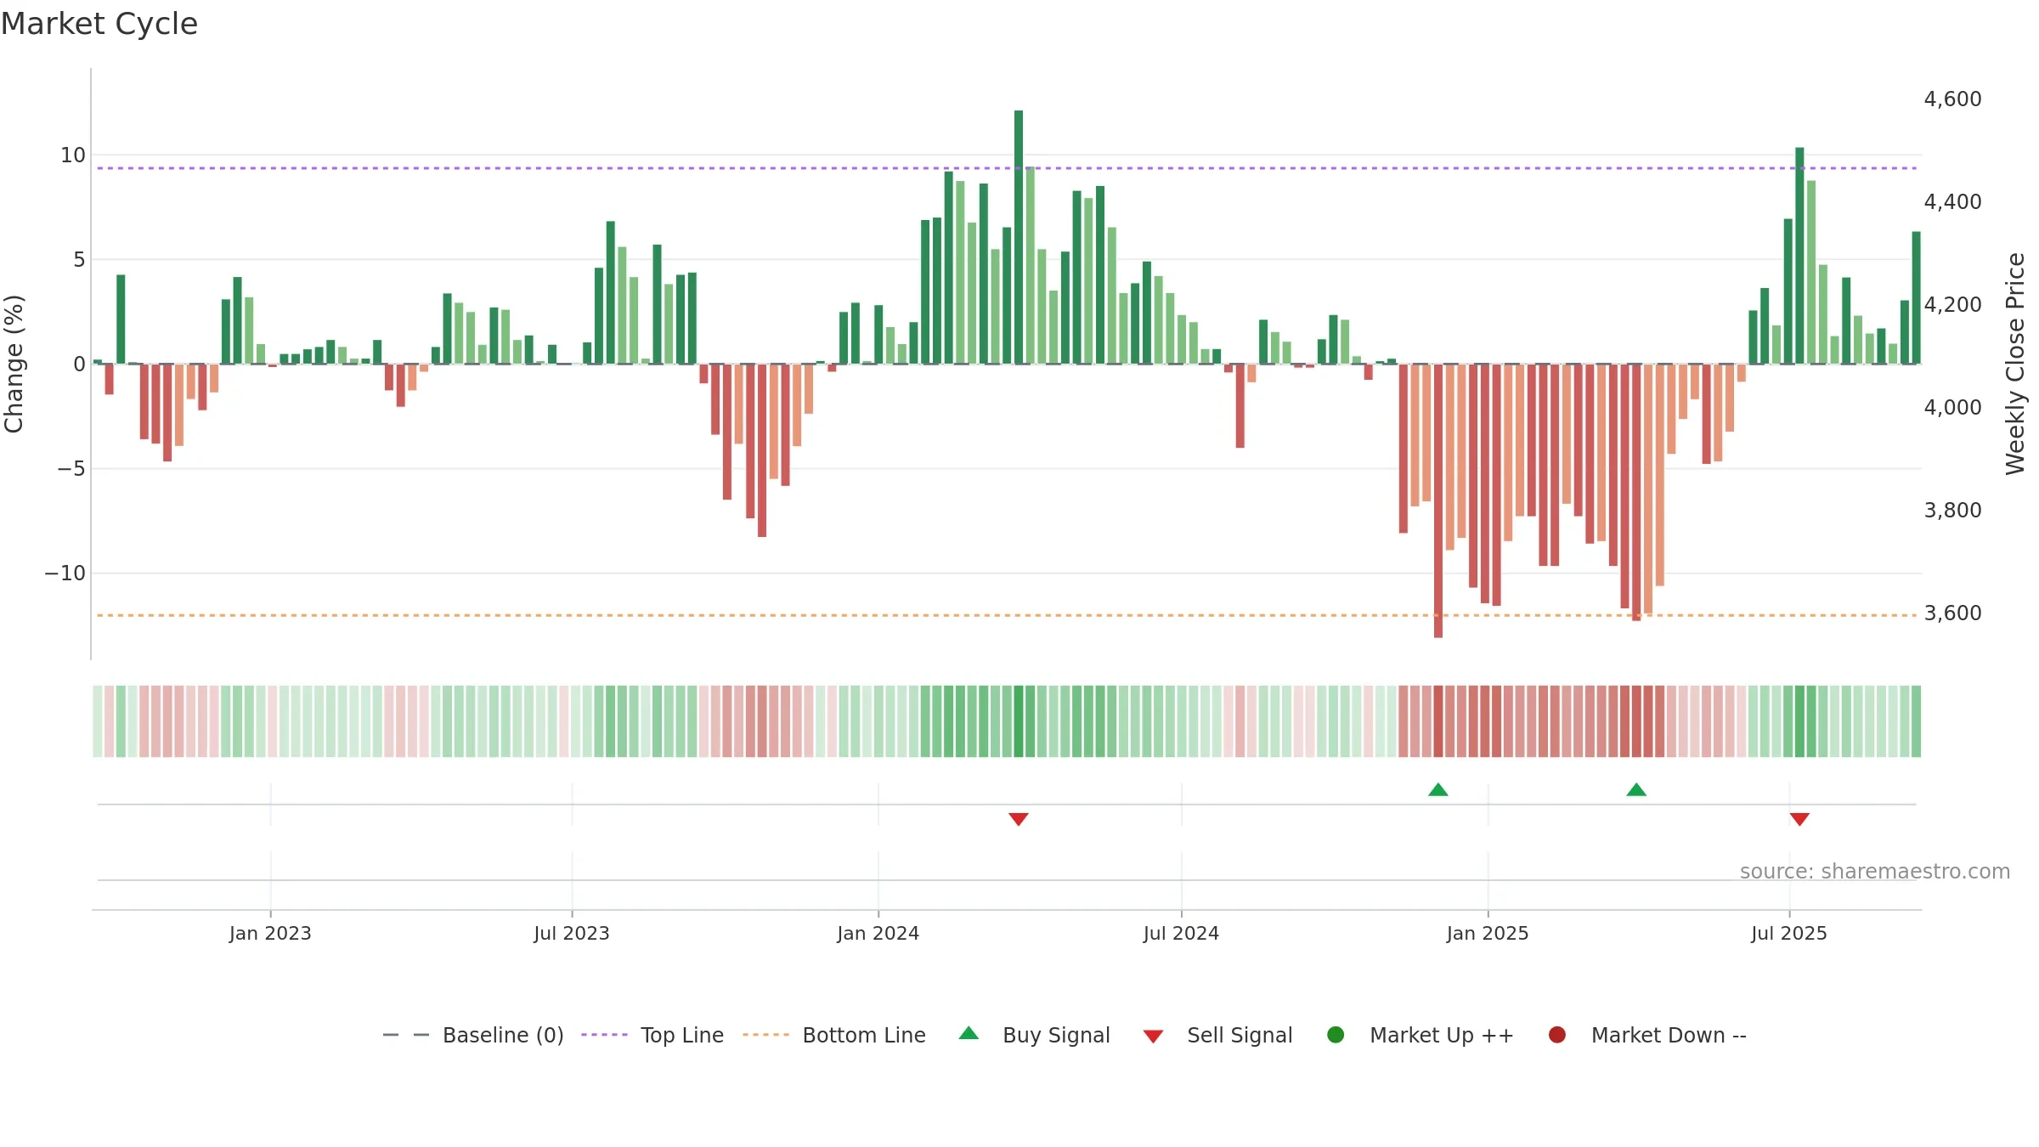Screen dimensions: 2039x1147
Task: Toggle the Sell Signal legend entry
Action: [1217, 1035]
